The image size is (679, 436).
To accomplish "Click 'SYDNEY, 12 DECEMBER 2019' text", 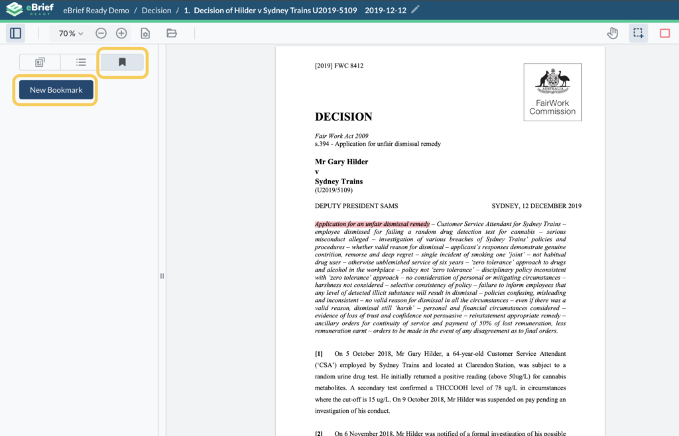I will click(x=536, y=206).
